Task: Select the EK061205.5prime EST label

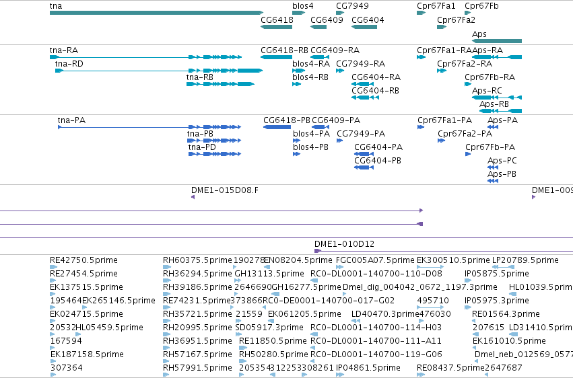Action: pyautogui.click(x=305, y=314)
